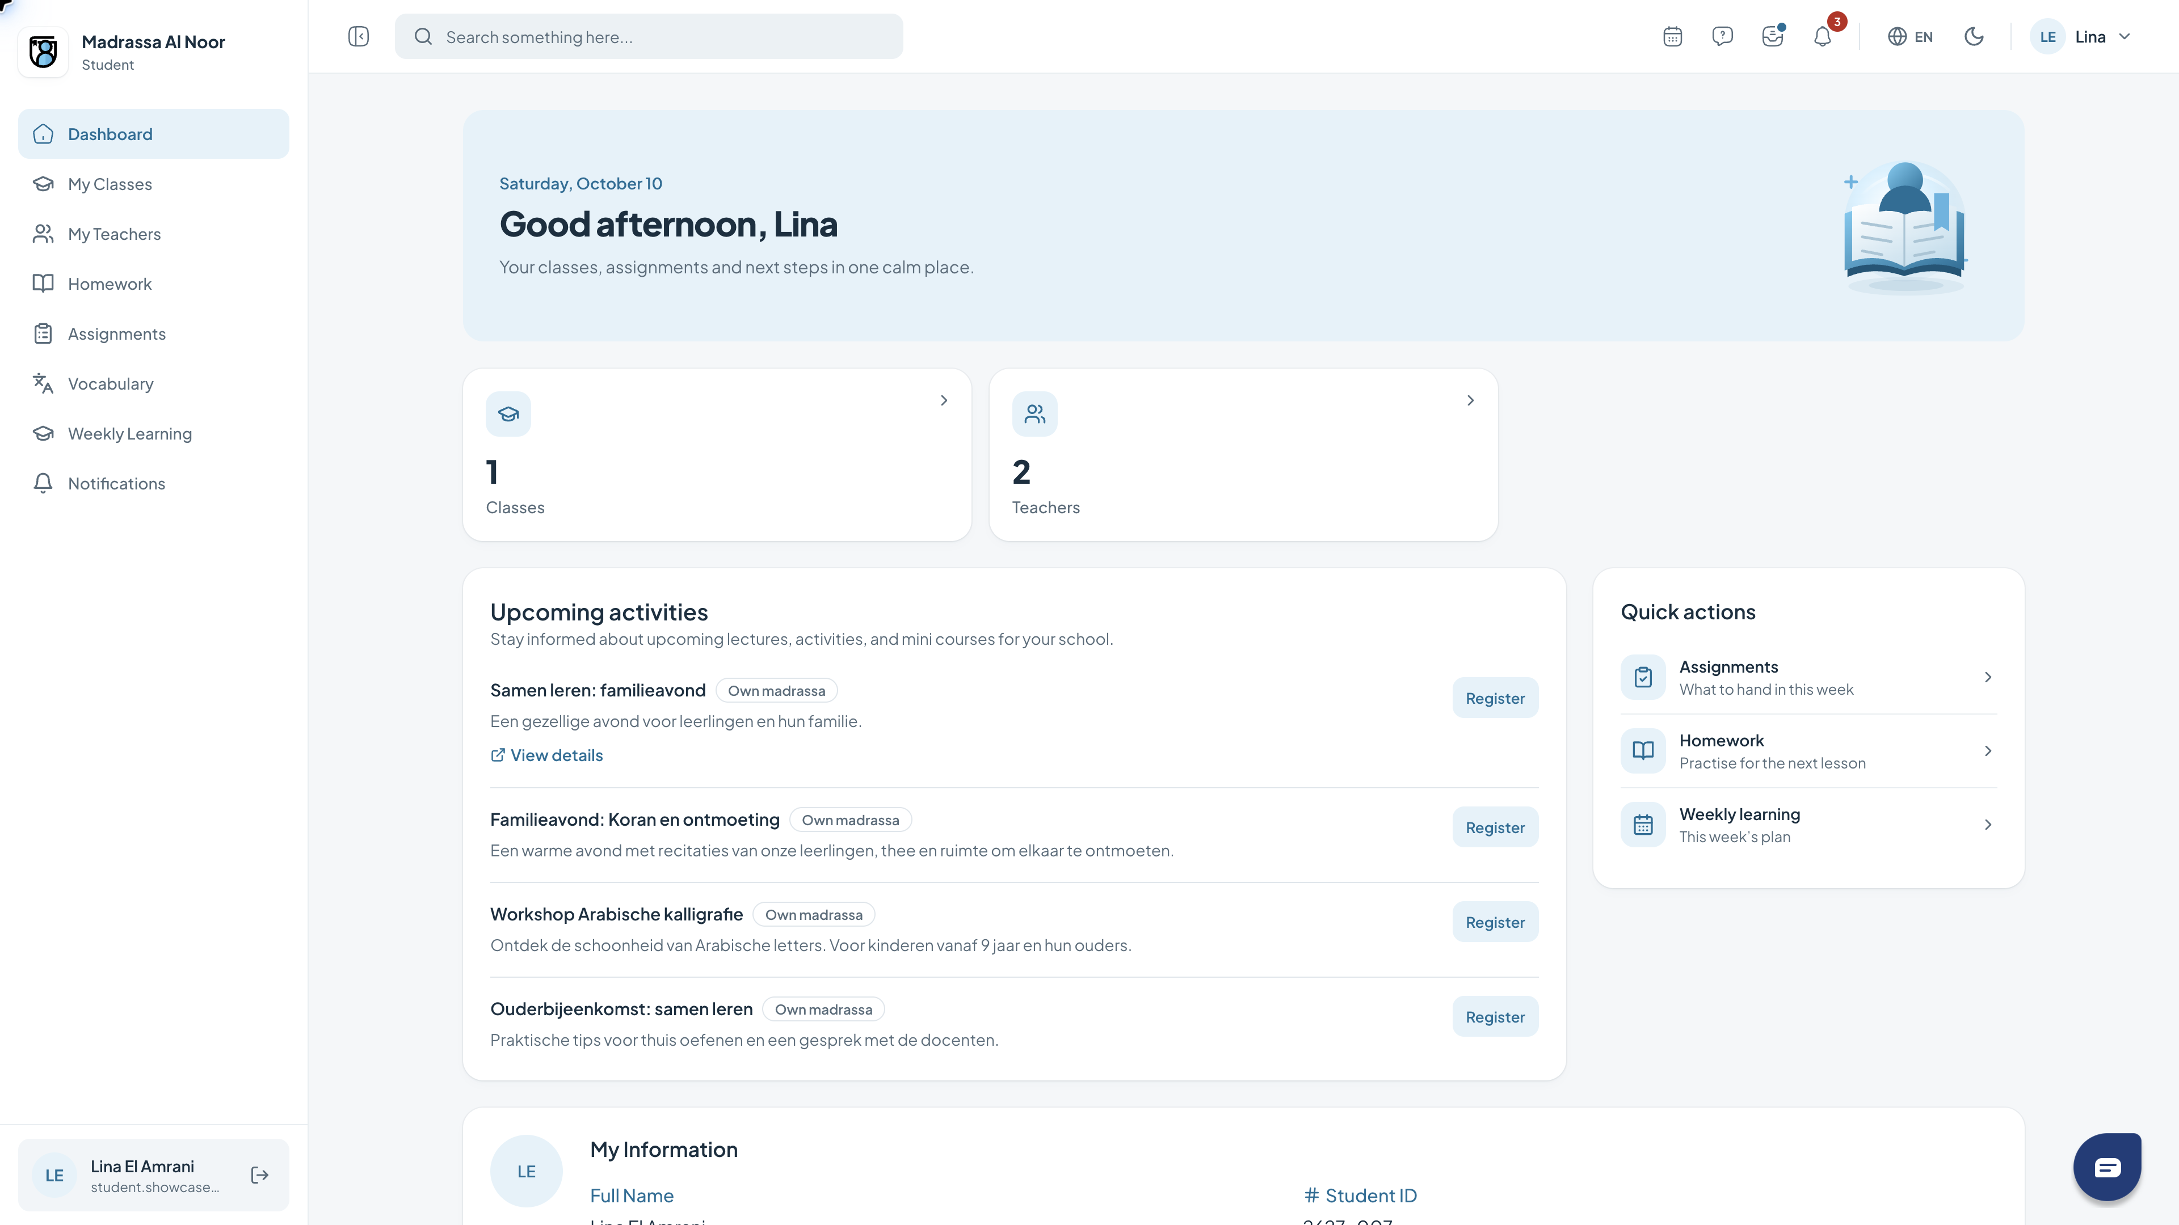Open the notifications bell with badge 3

point(1823,36)
